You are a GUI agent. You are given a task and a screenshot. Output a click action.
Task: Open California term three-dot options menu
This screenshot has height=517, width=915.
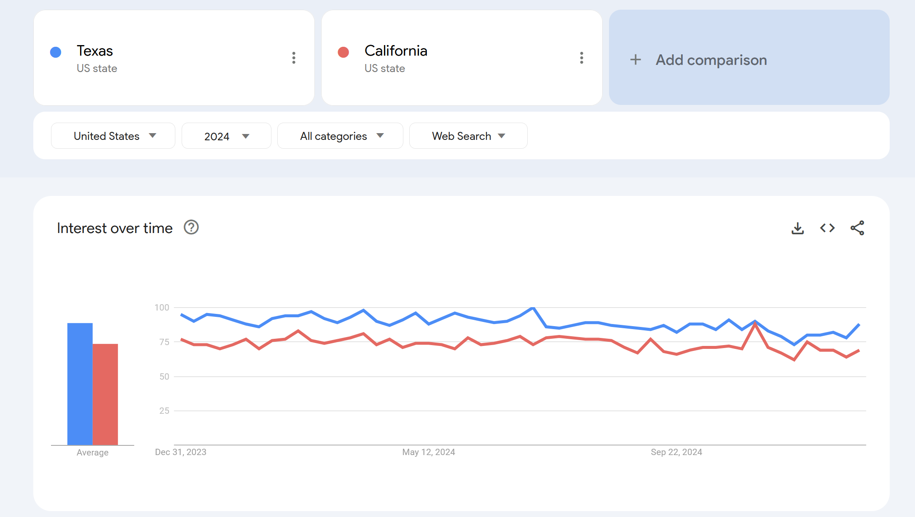coord(582,58)
